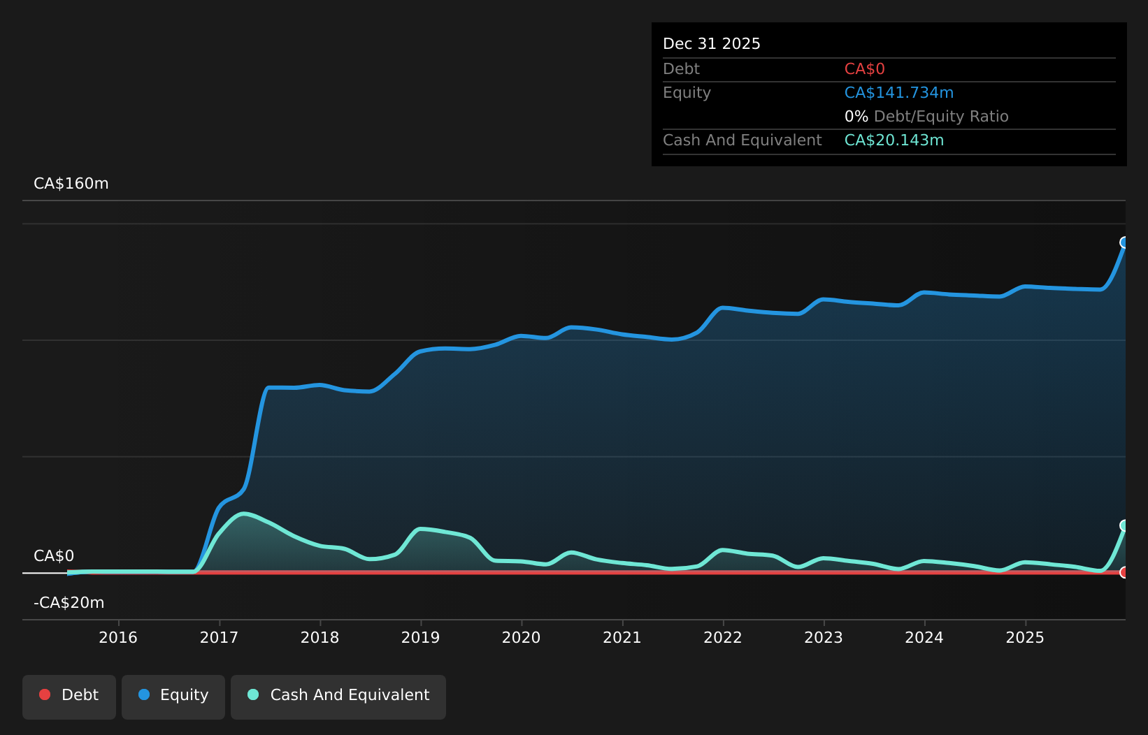Click the 2023 x-axis label
Image resolution: width=1148 pixels, height=735 pixels.
pyautogui.click(x=824, y=637)
